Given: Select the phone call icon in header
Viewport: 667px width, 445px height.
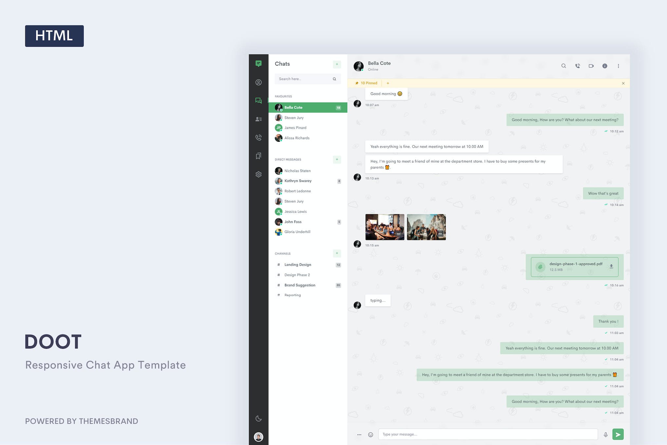Looking at the screenshot, I should pyautogui.click(x=577, y=65).
